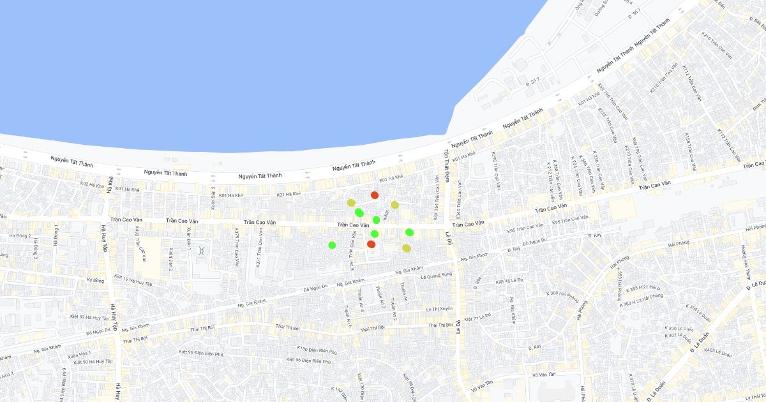This screenshot has width=766, height=402.
Task: Click the Võ Văn Tần street label
Action: click(x=483, y=384)
